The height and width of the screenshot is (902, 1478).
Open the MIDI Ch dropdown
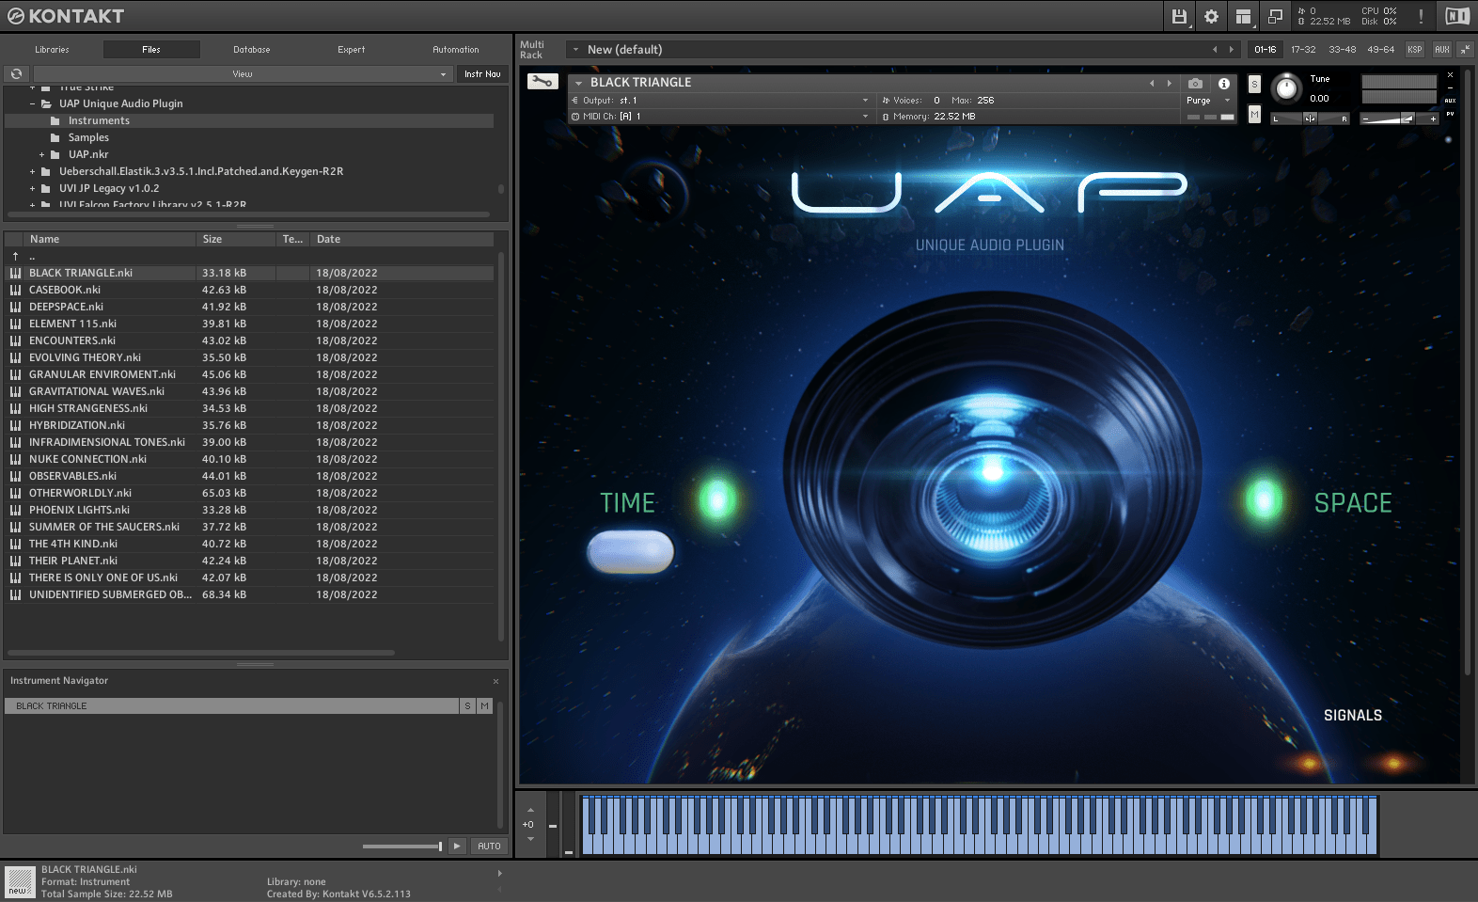click(x=720, y=116)
